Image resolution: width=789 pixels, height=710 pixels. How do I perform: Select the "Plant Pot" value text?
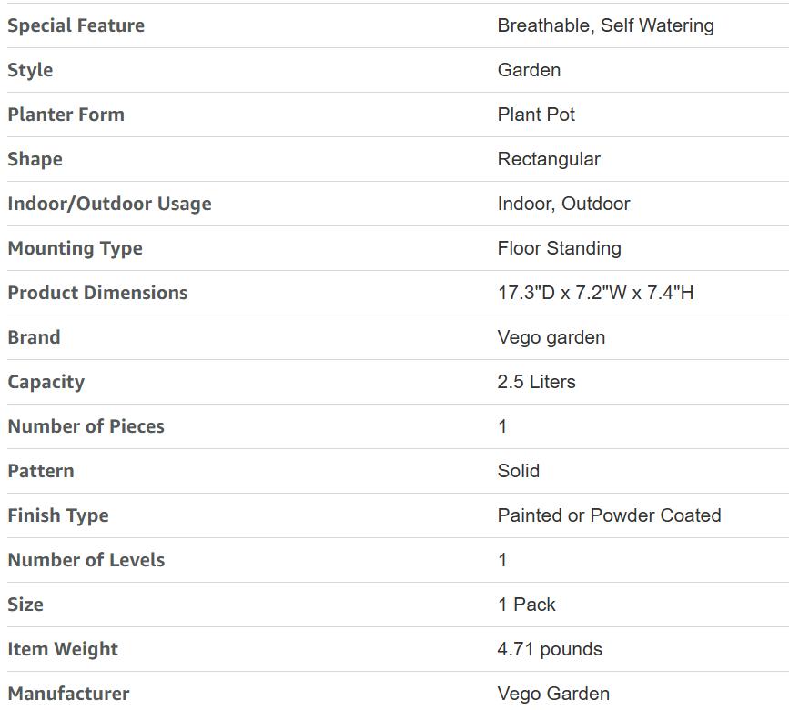[x=536, y=115]
